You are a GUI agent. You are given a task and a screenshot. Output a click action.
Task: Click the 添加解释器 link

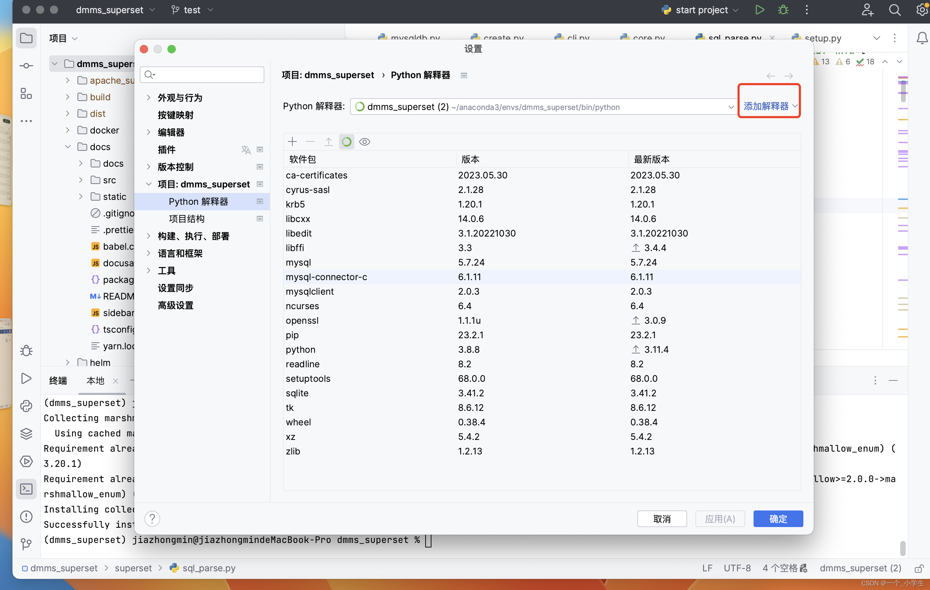(766, 106)
